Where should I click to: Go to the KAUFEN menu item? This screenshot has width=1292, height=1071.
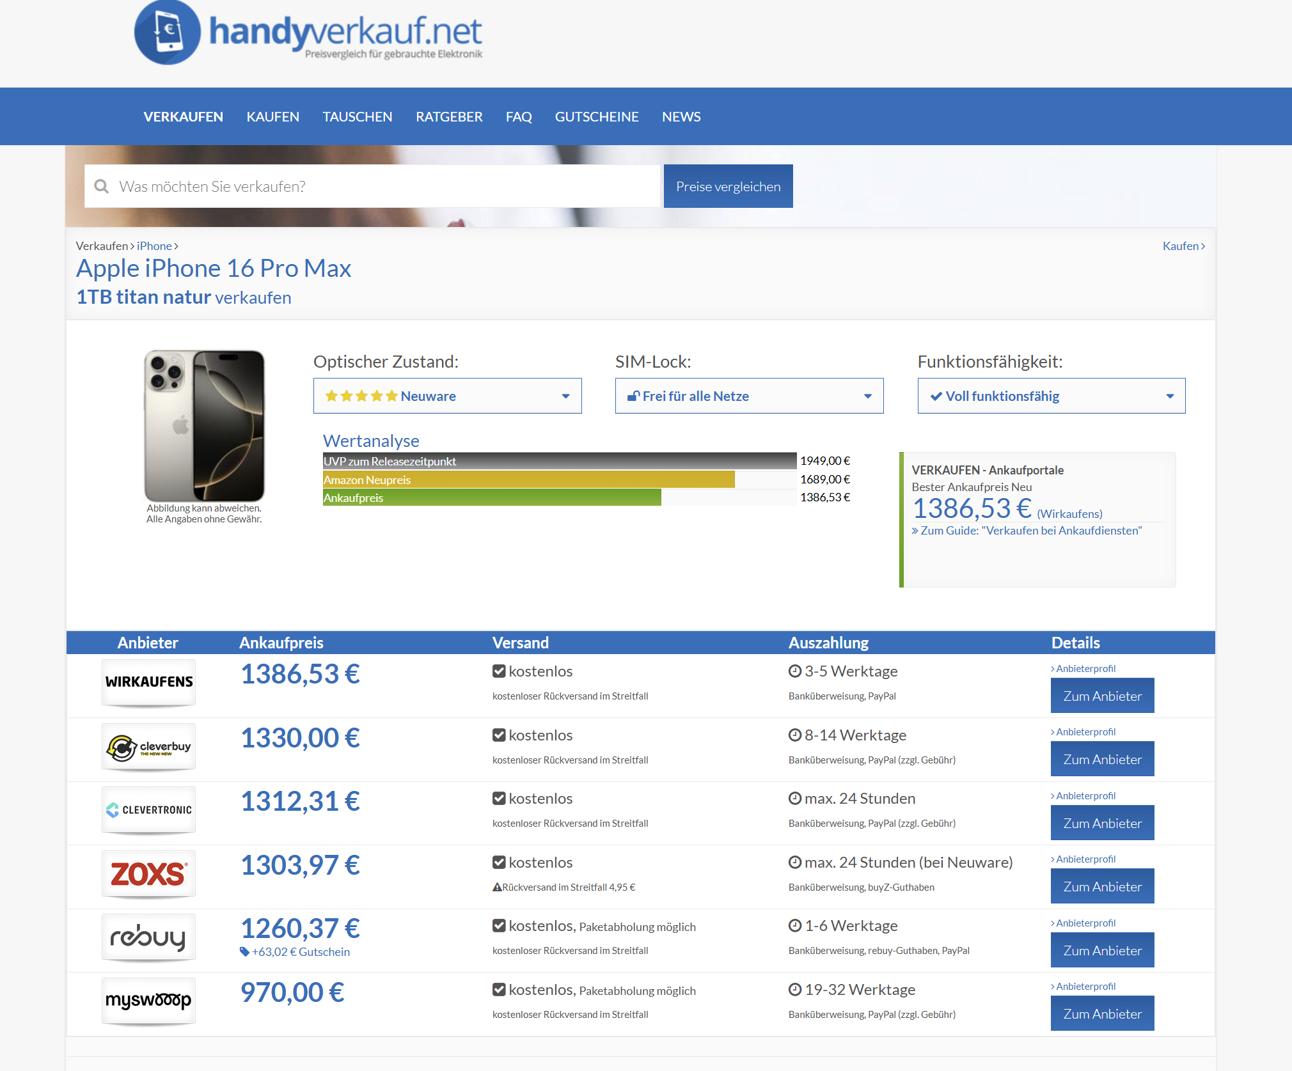pyautogui.click(x=273, y=116)
